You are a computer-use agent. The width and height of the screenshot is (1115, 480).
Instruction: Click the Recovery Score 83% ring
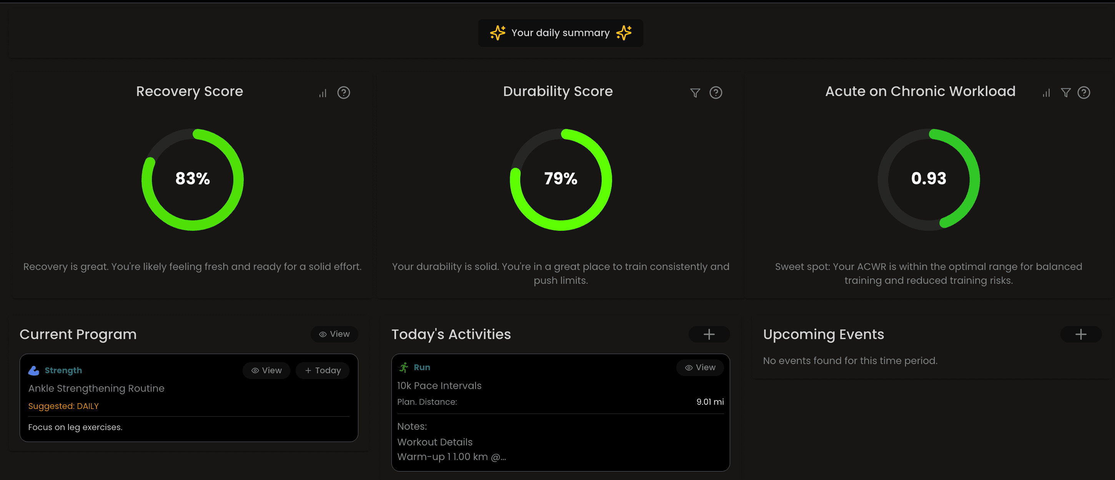pyautogui.click(x=193, y=179)
